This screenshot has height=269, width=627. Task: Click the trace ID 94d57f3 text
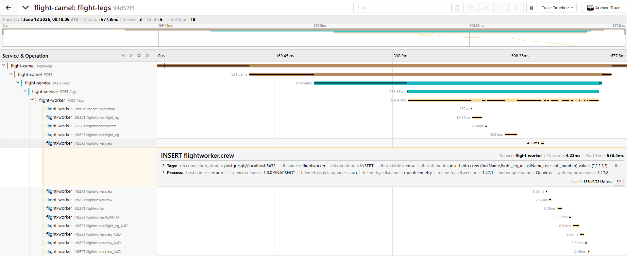coord(124,8)
